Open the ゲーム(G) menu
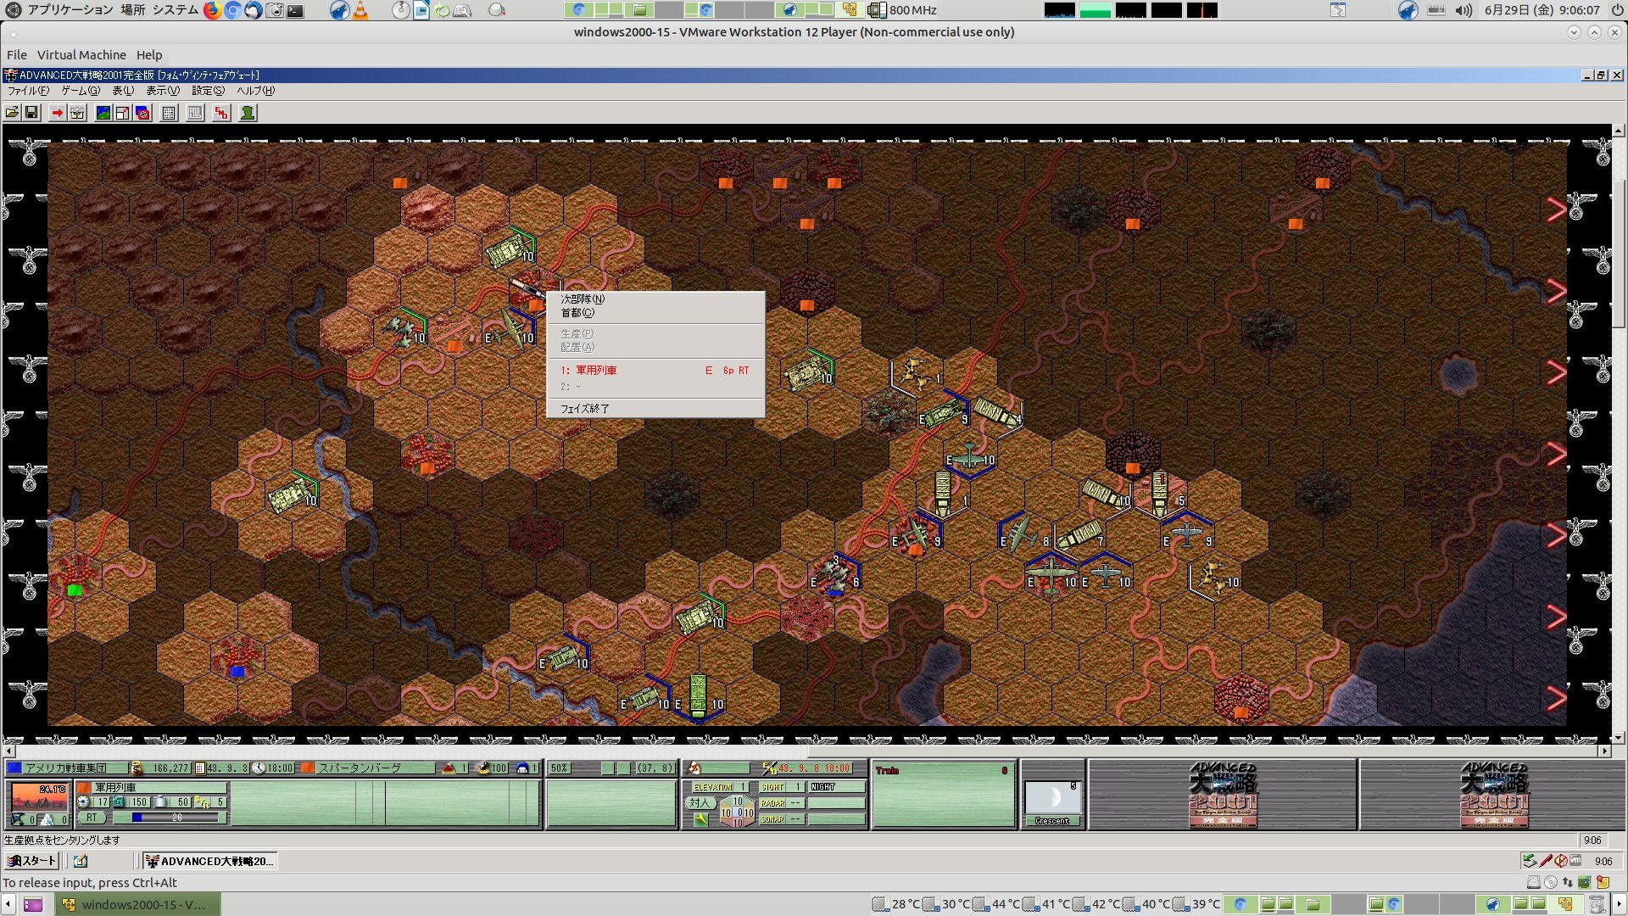The image size is (1628, 916). pyautogui.click(x=80, y=91)
